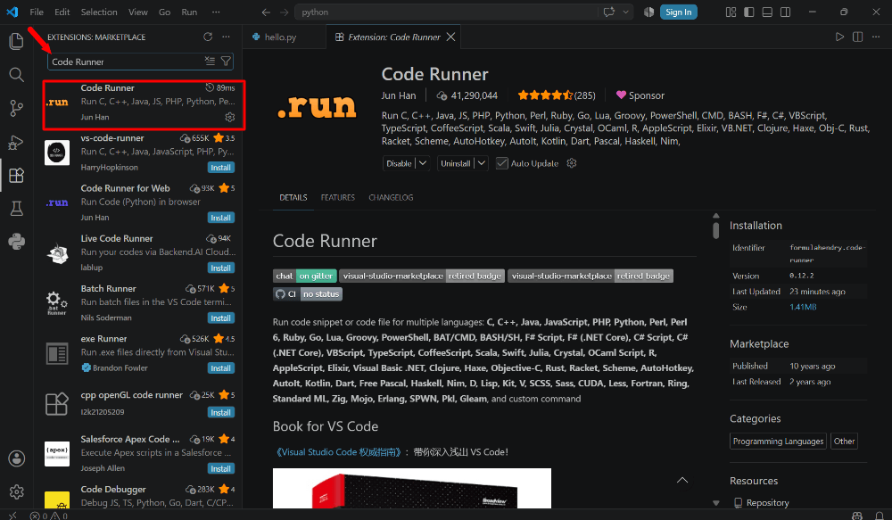Screen dimensions: 892x520
Task: Open the View menu
Action: (137, 12)
